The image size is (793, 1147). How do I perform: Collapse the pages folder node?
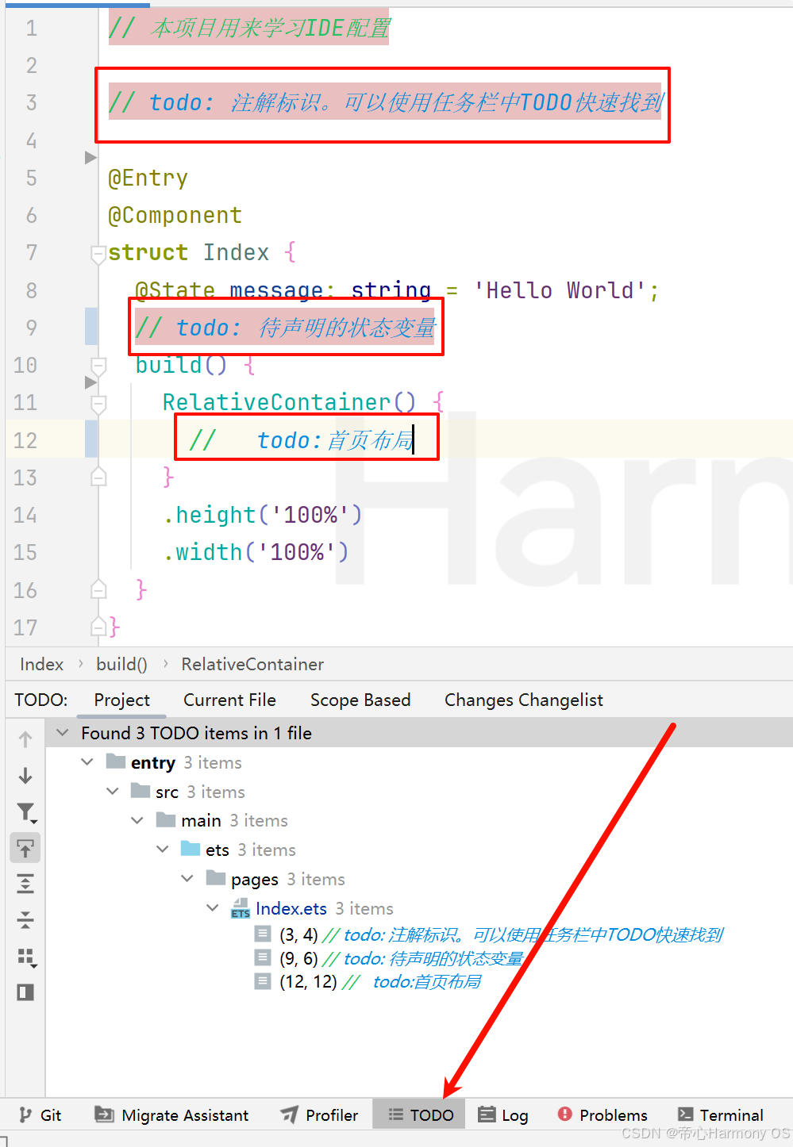tap(187, 879)
